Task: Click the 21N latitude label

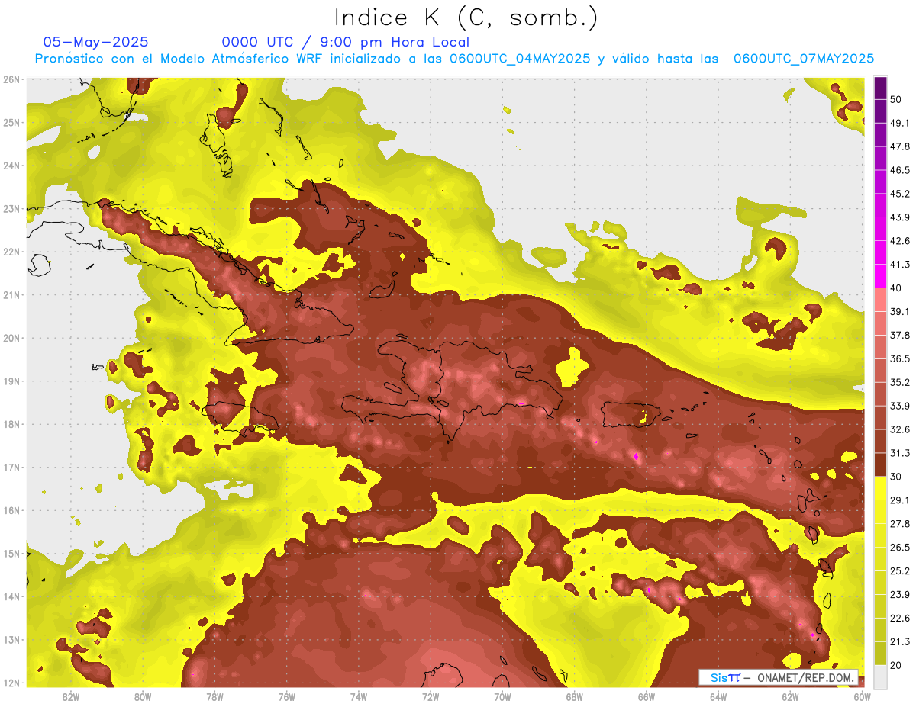Action: tap(11, 294)
